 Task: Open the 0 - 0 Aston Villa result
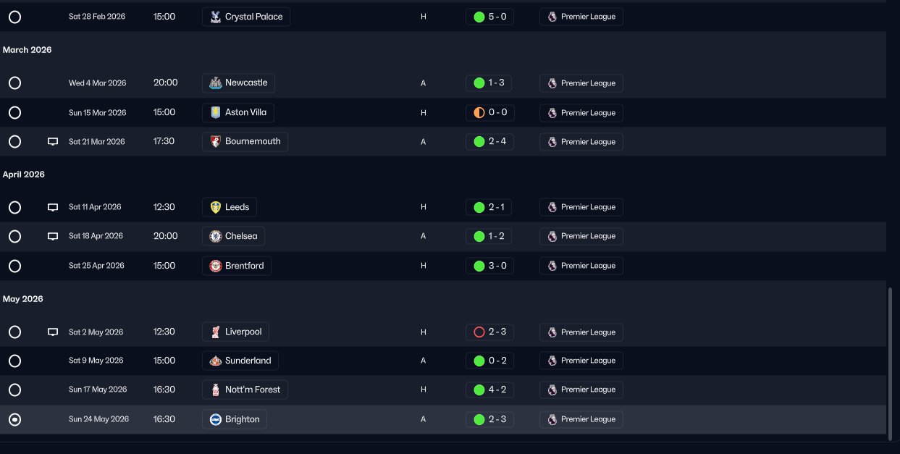[489, 113]
